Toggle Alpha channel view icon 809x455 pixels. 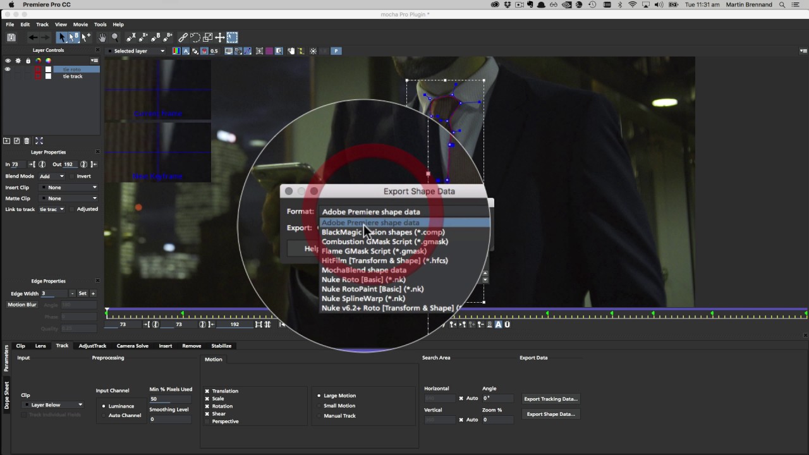[x=186, y=51]
